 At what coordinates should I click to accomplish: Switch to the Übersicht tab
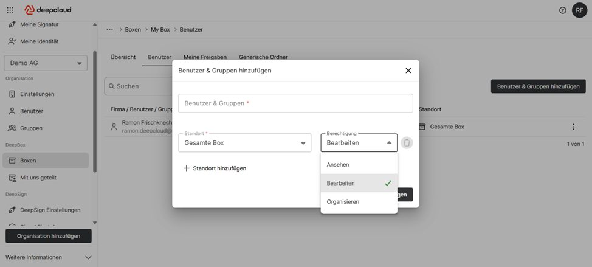tap(123, 57)
